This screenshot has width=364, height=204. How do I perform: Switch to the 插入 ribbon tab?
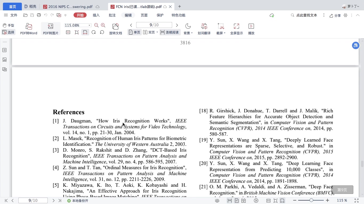click(96, 15)
